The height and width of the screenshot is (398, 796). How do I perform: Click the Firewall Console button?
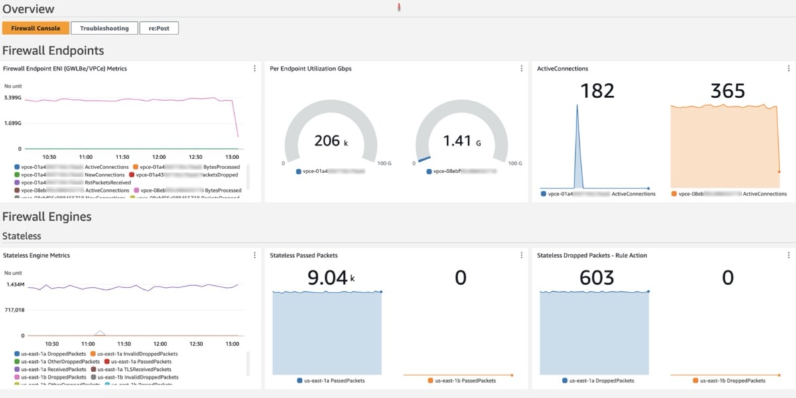pyautogui.click(x=36, y=28)
